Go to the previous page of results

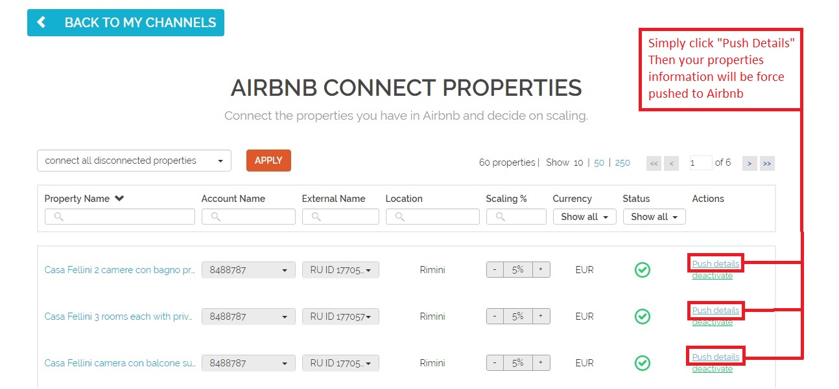671,163
